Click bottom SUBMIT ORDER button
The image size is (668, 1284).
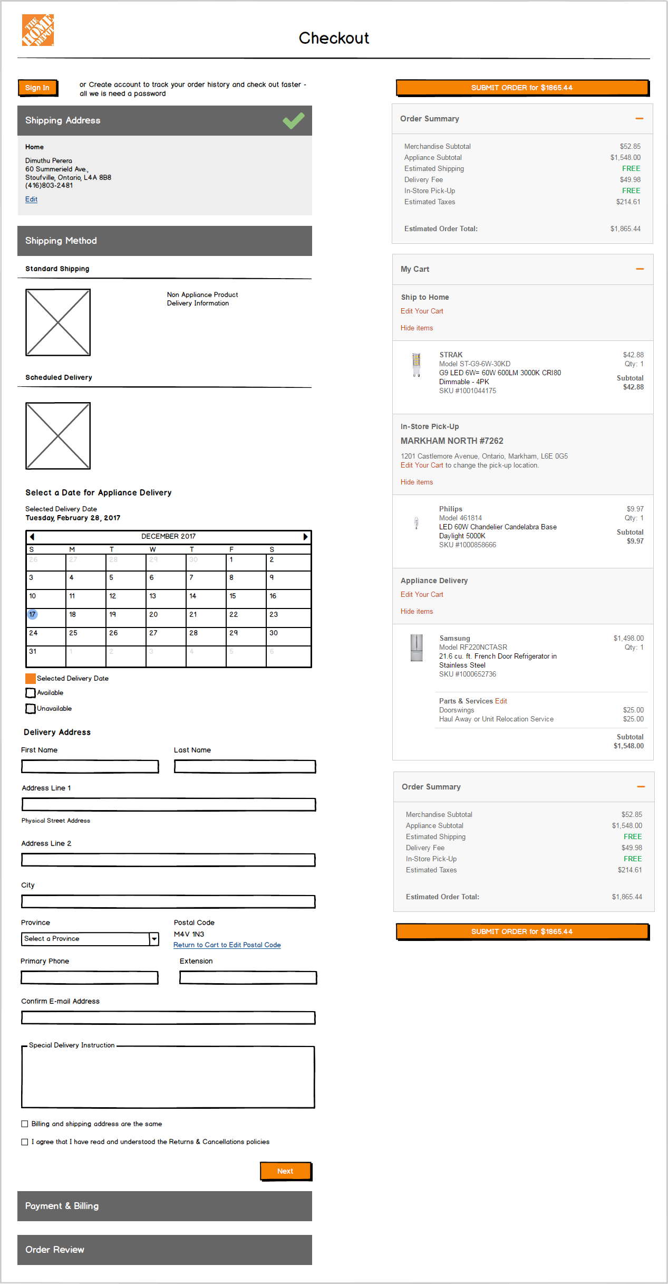(522, 932)
